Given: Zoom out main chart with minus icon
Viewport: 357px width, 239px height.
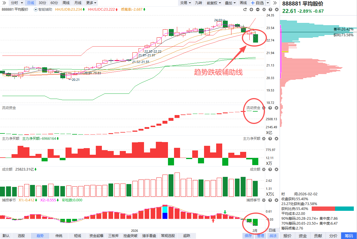Looking at the screenshot, I should (257, 9).
